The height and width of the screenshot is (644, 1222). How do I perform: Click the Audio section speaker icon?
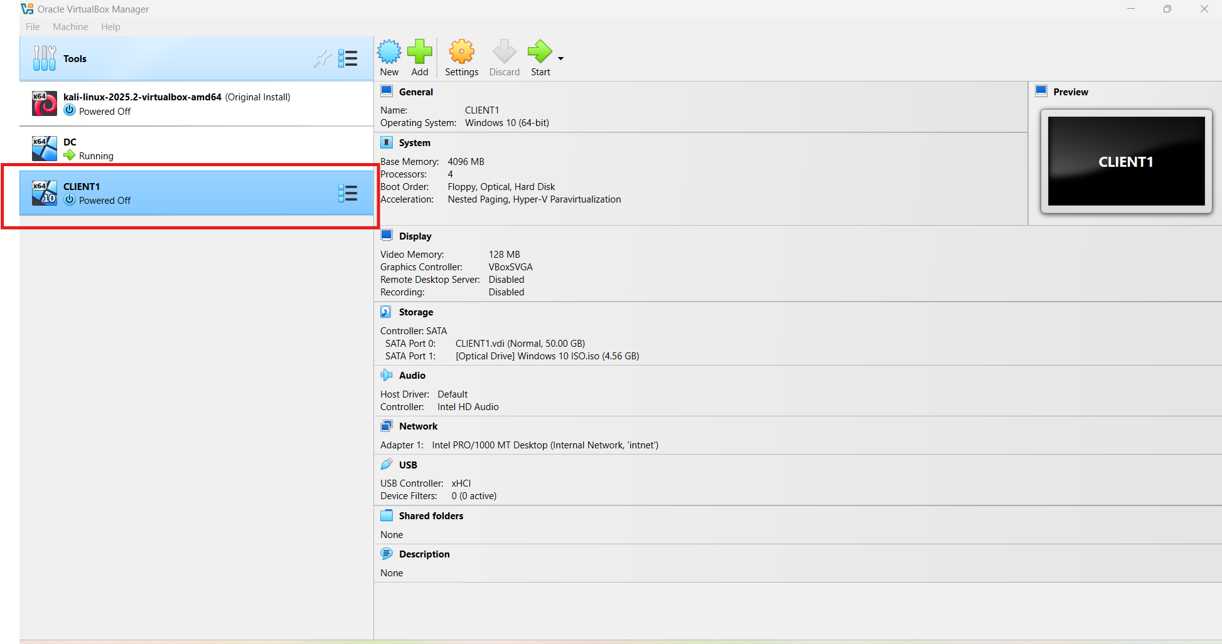click(387, 375)
